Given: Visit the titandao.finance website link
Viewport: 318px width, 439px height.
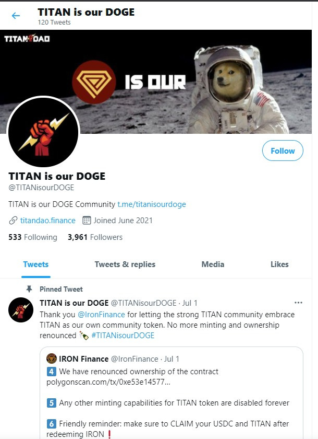Looking at the screenshot, I should coord(48,221).
